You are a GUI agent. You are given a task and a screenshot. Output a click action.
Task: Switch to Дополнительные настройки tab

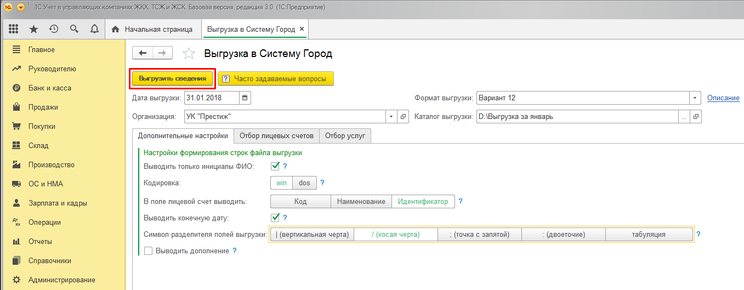(183, 135)
